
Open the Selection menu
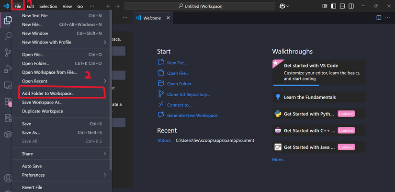pos(48,6)
